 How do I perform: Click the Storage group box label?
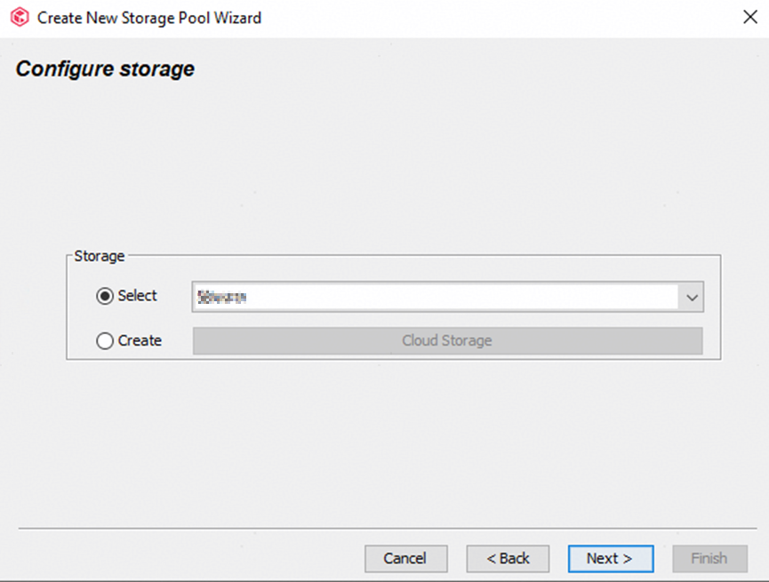[x=100, y=256]
